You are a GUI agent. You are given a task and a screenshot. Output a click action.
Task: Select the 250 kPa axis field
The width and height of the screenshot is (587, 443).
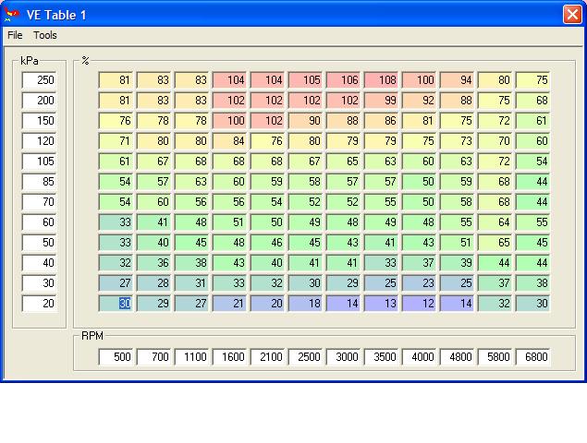40,80
